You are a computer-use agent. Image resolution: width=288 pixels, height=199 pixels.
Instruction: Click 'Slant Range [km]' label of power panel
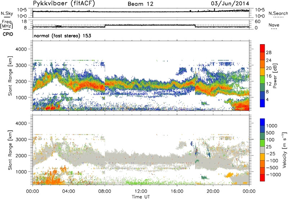coord(10,76)
